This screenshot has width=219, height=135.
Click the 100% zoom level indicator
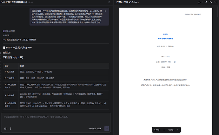coord(171,130)
